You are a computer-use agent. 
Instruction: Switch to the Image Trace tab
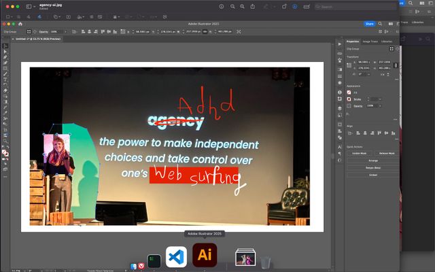[x=370, y=41]
